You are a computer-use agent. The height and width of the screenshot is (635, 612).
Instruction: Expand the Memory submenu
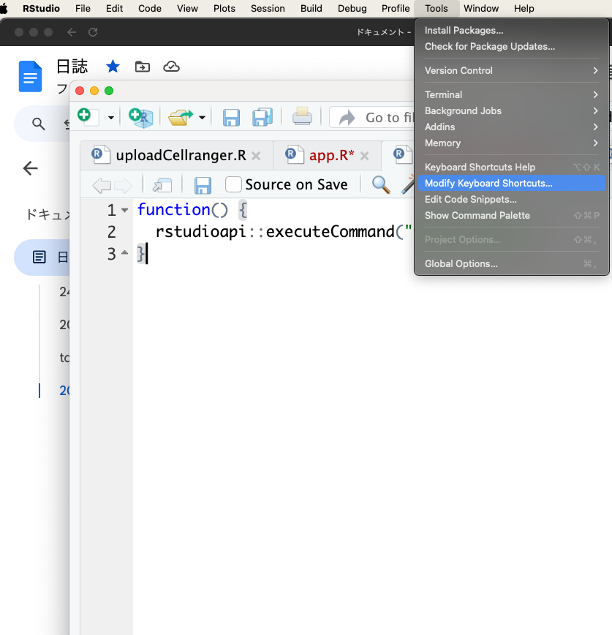(x=511, y=143)
